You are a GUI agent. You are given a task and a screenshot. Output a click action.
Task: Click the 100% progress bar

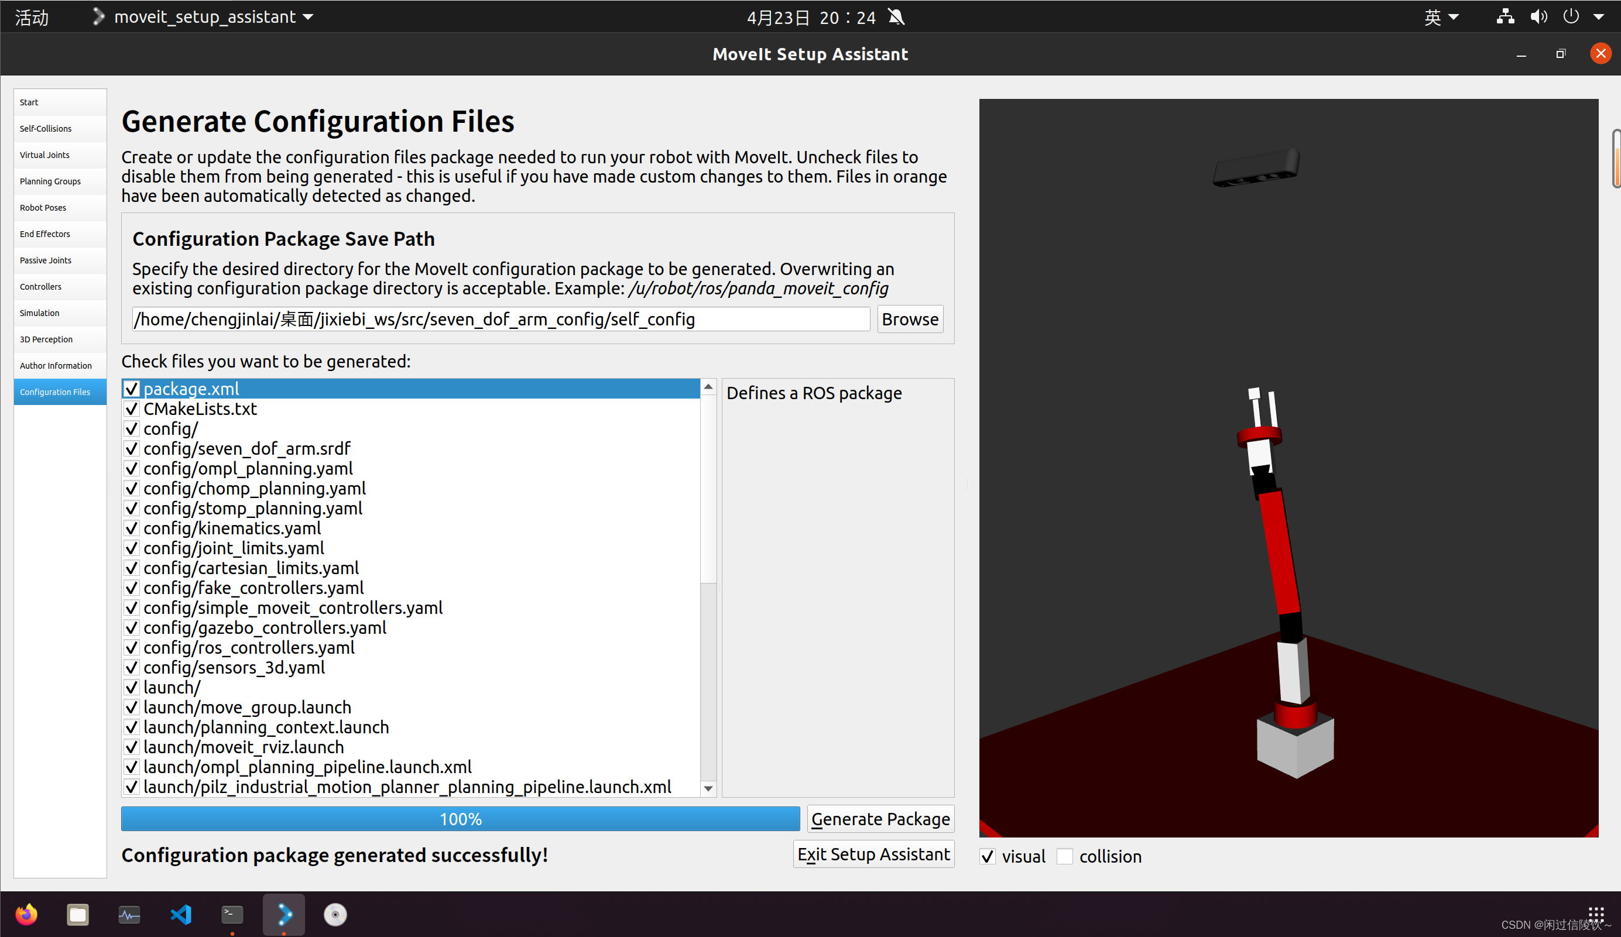(x=460, y=819)
